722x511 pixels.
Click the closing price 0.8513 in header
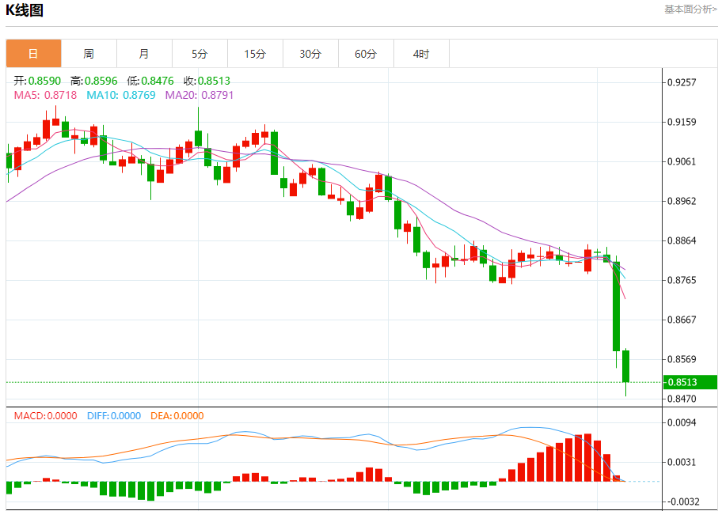(x=214, y=81)
